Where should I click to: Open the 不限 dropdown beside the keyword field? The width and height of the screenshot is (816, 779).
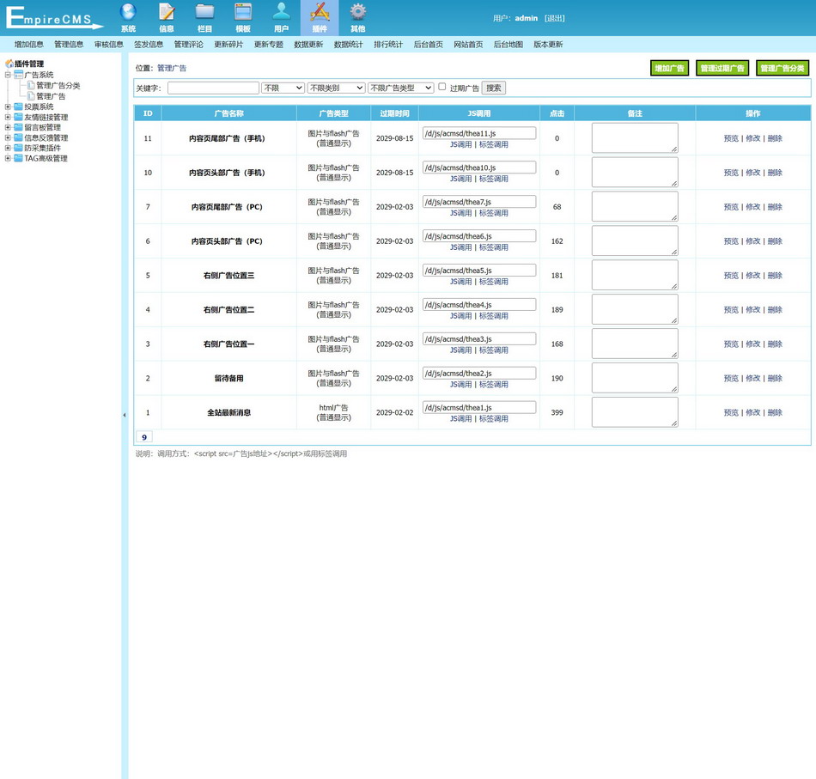click(283, 88)
